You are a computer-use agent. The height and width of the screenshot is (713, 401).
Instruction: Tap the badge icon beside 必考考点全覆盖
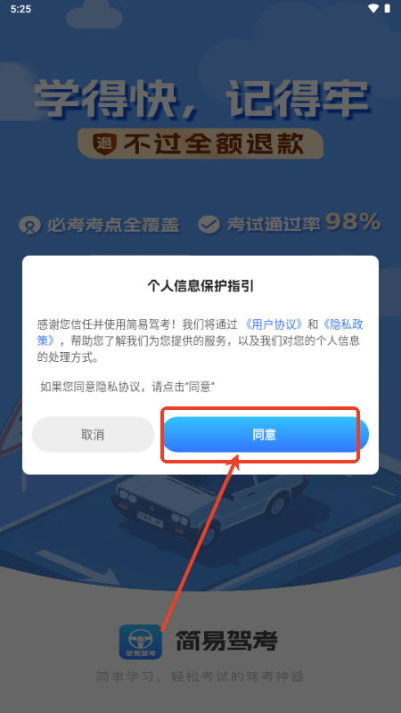pyautogui.click(x=30, y=225)
